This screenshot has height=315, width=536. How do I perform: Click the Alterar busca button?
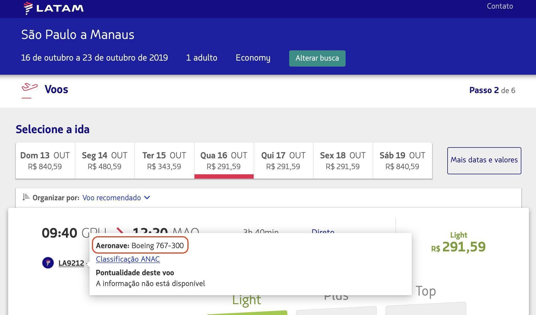point(317,58)
